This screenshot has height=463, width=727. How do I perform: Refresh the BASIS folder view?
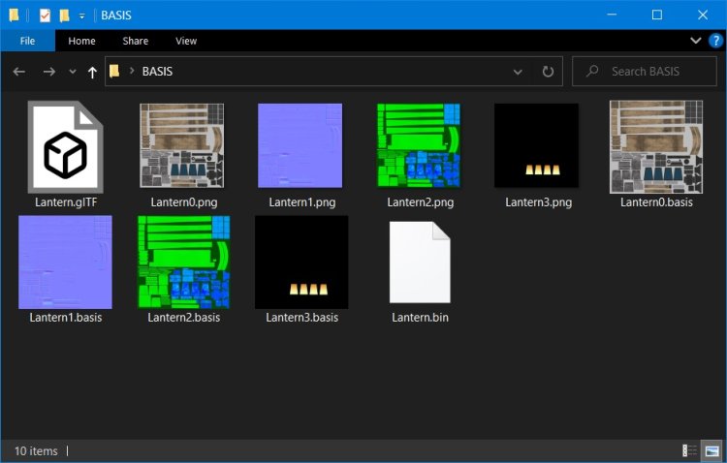(548, 72)
